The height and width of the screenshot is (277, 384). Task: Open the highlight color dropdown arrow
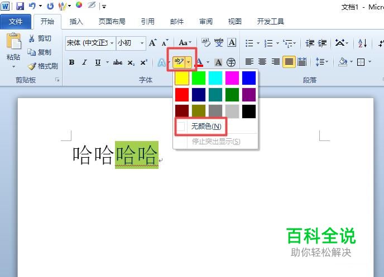[188, 62]
